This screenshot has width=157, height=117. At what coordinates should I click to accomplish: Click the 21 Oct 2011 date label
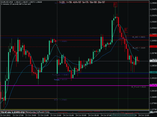[5, 116]
